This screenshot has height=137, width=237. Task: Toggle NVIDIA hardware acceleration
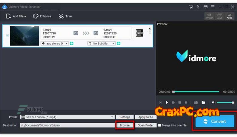[x=209, y=16]
